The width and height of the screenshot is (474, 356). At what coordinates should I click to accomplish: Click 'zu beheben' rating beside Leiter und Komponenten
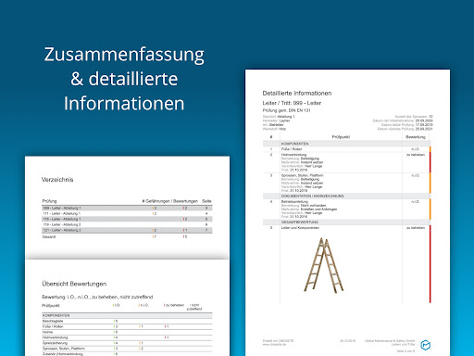416,228
